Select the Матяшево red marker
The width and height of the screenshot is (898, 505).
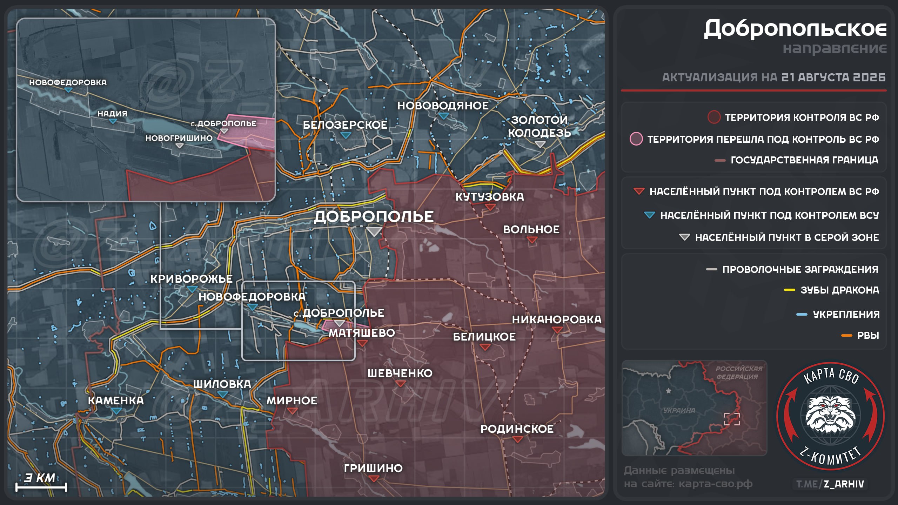click(x=362, y=343)
